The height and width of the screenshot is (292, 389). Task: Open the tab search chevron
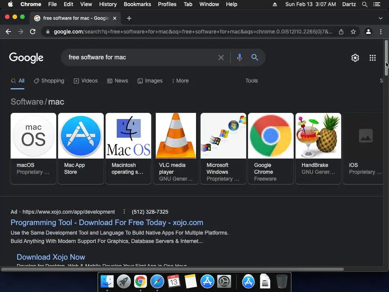[x=381, y=18]
